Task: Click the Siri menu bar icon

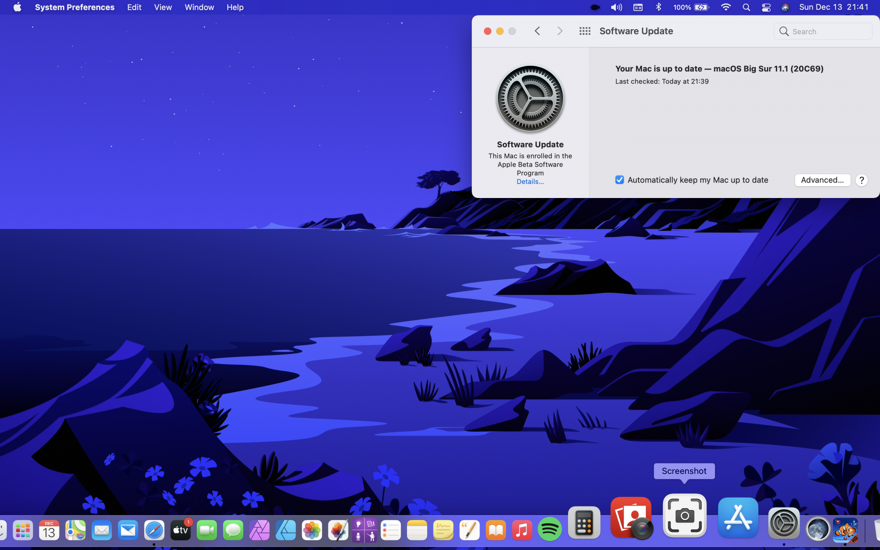Action: (785, 7)
